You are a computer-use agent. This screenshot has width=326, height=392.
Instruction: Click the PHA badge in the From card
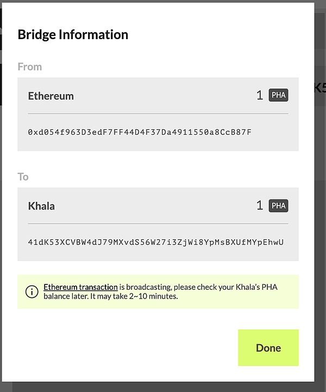click(x=278, y=96)
